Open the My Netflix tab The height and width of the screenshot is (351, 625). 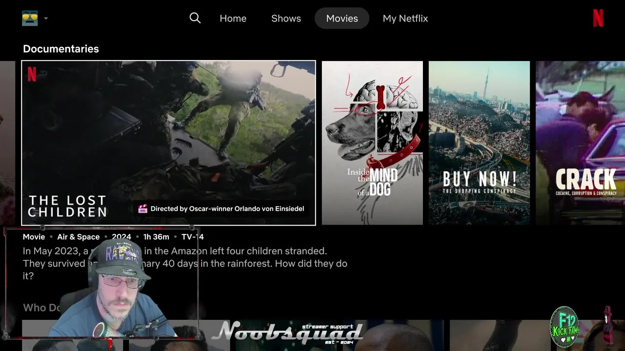pyautogui.click(x=405, y=19)
